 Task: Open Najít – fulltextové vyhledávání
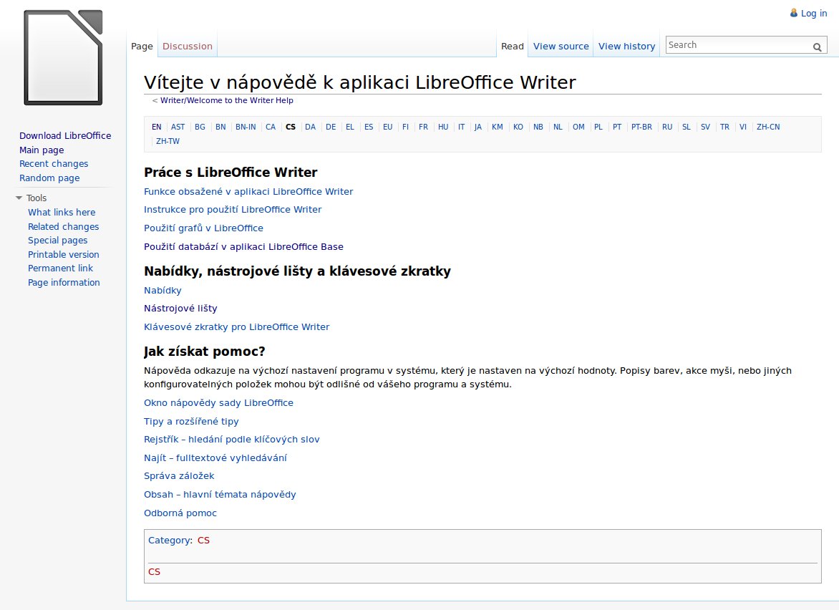point(215,458)
